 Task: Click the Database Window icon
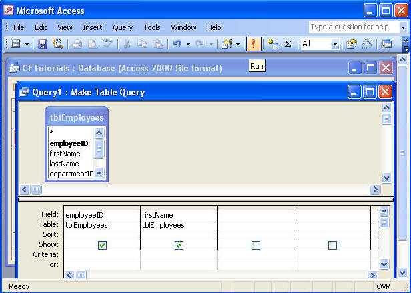(x=386, y=44)
